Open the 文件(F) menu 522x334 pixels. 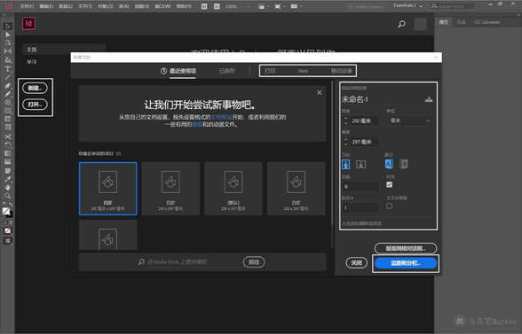[x=27, y=6]
